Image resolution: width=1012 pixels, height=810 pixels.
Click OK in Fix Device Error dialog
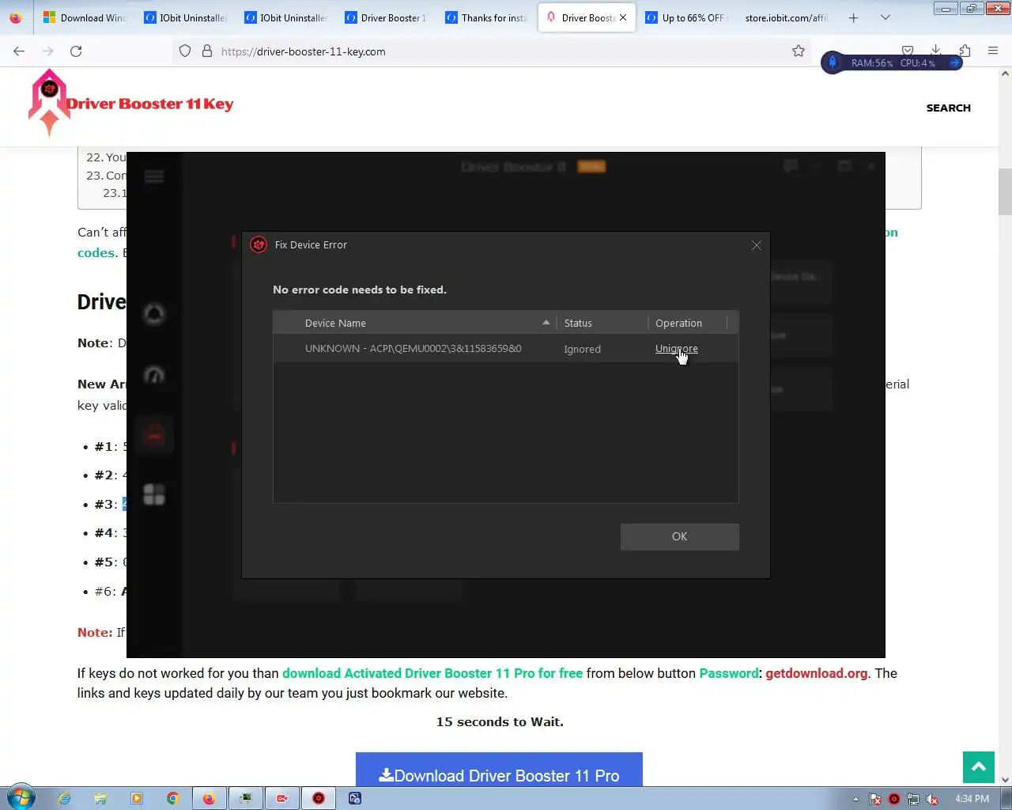tap(680, 536)
